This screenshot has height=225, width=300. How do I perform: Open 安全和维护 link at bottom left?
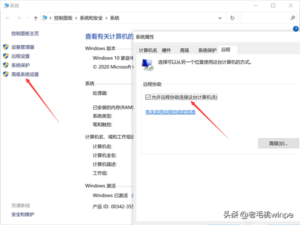(x=23, y=215)
